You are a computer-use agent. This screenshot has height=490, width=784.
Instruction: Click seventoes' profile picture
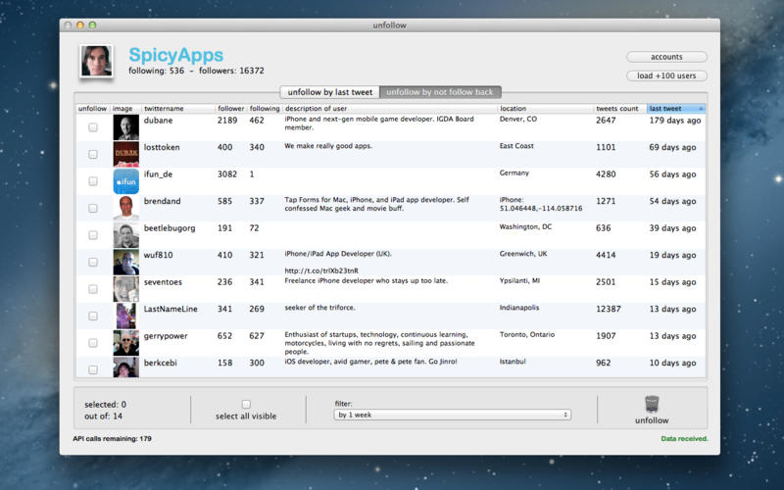pyautogui.click(x=126, y=289)
